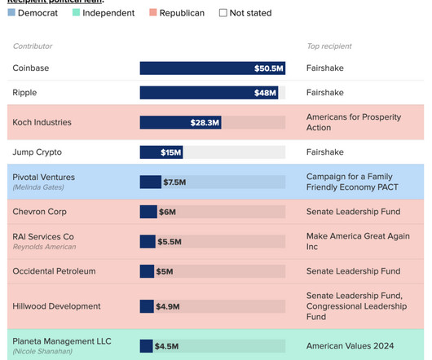The image size is (432, 360).
Task: Click the blue Democrat legend swatch
Action: [x=11, y=12]
